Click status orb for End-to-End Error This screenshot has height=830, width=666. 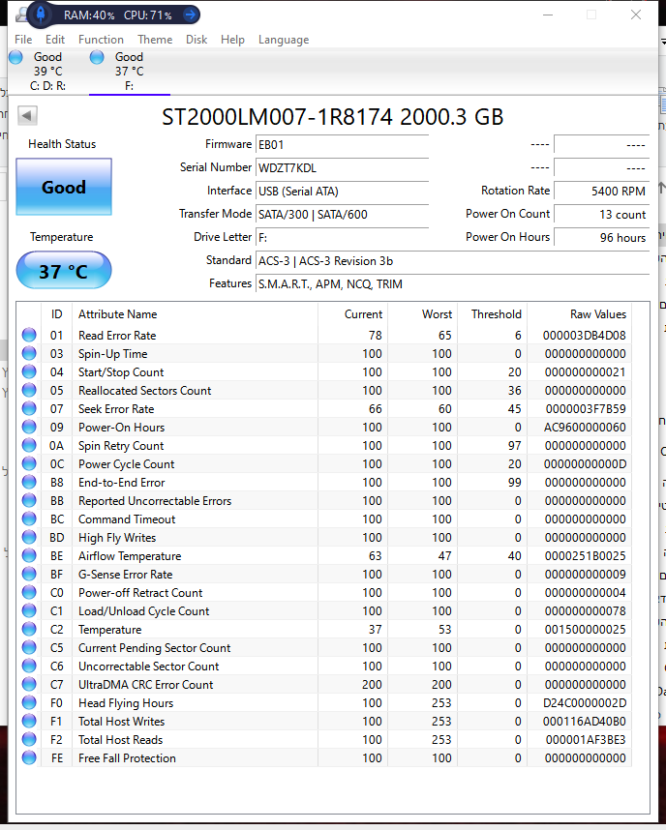[29, 482]
